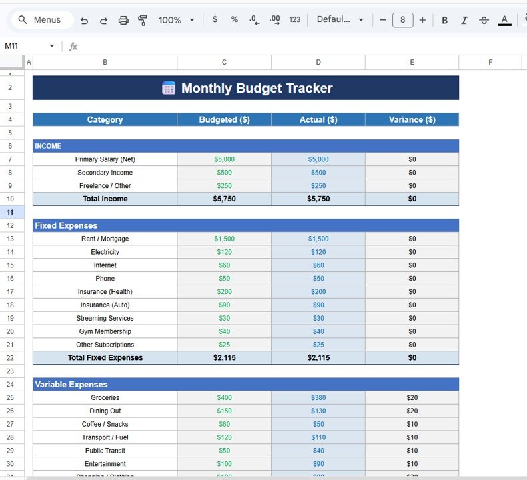The image size is (527, 480).
Task: Click the formula bar fx icon
Action: pos(73,46)
